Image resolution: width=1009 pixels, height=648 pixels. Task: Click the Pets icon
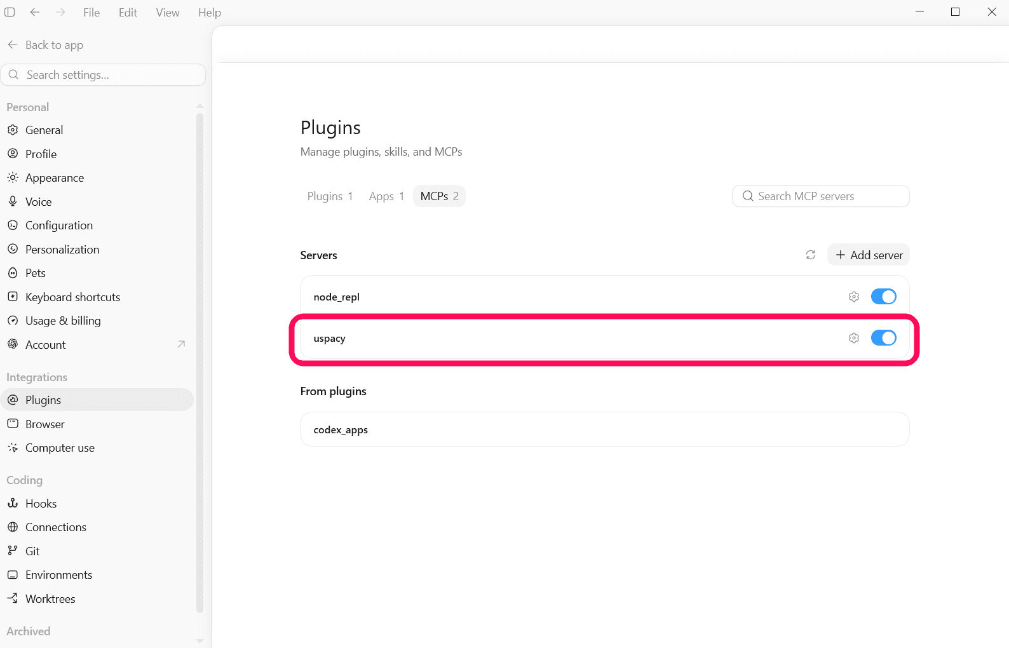point(13,273)
